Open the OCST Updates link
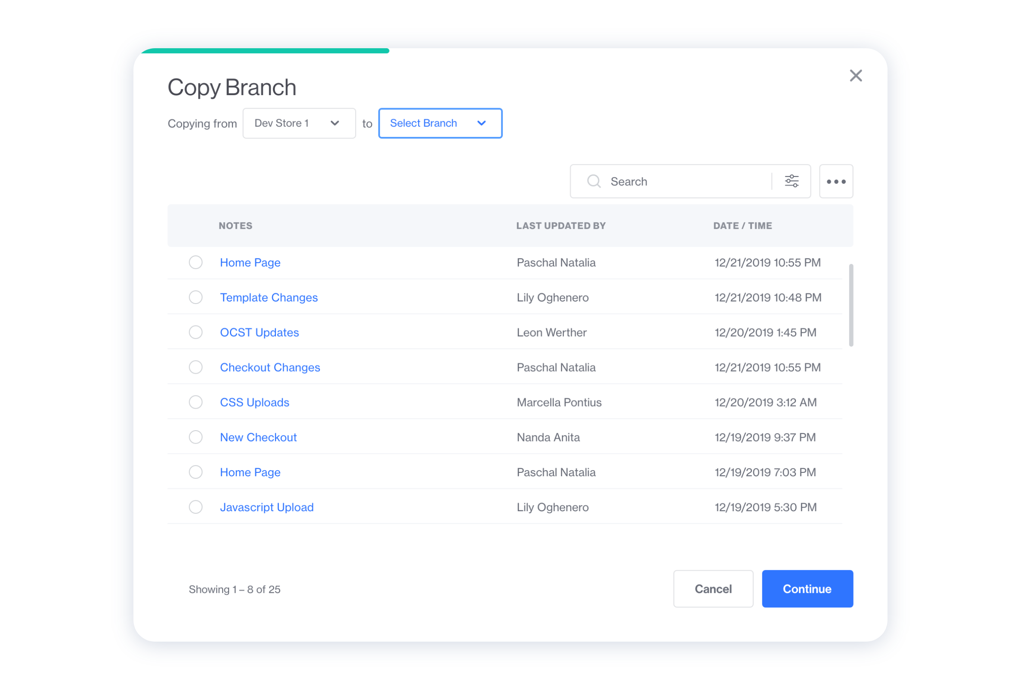 tap(260, 332)
